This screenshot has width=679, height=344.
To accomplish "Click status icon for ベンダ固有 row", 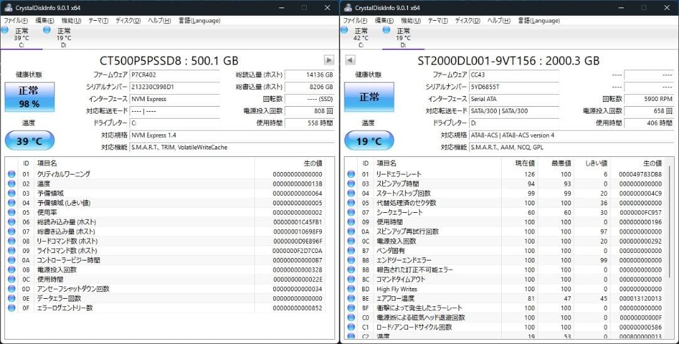I will click(351, 250).
